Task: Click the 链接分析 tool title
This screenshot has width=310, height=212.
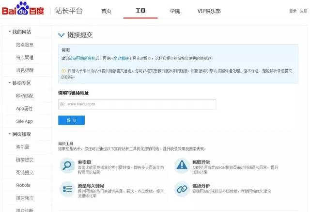Action: (x=201, y=186)
